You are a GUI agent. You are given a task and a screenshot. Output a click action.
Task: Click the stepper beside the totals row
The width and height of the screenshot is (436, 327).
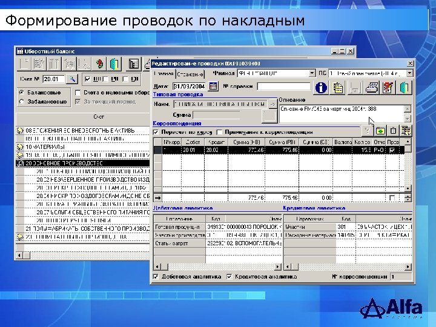coord(408,198)
